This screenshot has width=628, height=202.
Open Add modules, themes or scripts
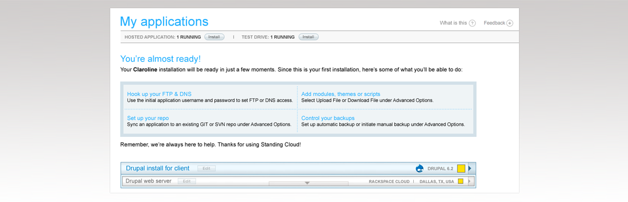click(x=341, y=94)
